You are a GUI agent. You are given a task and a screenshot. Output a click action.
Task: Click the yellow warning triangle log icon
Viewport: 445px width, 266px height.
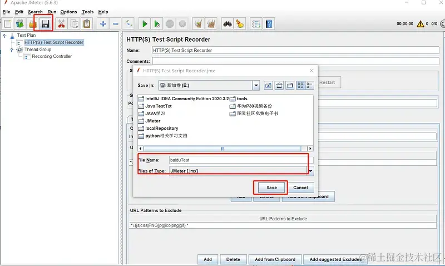[421, 24]
